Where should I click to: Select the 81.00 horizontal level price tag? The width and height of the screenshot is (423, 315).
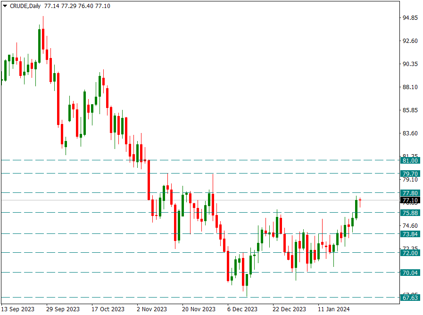410,161
